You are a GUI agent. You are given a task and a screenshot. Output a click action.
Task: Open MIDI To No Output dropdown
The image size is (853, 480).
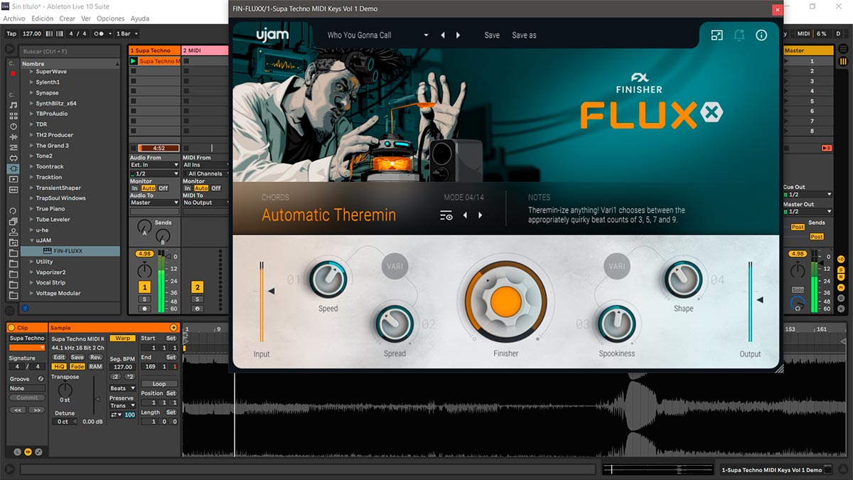(x=206, y=203)
